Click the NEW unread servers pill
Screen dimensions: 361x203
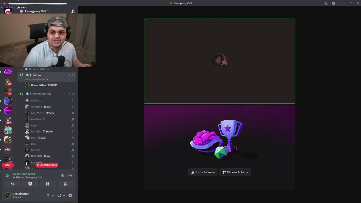(8, 165)
